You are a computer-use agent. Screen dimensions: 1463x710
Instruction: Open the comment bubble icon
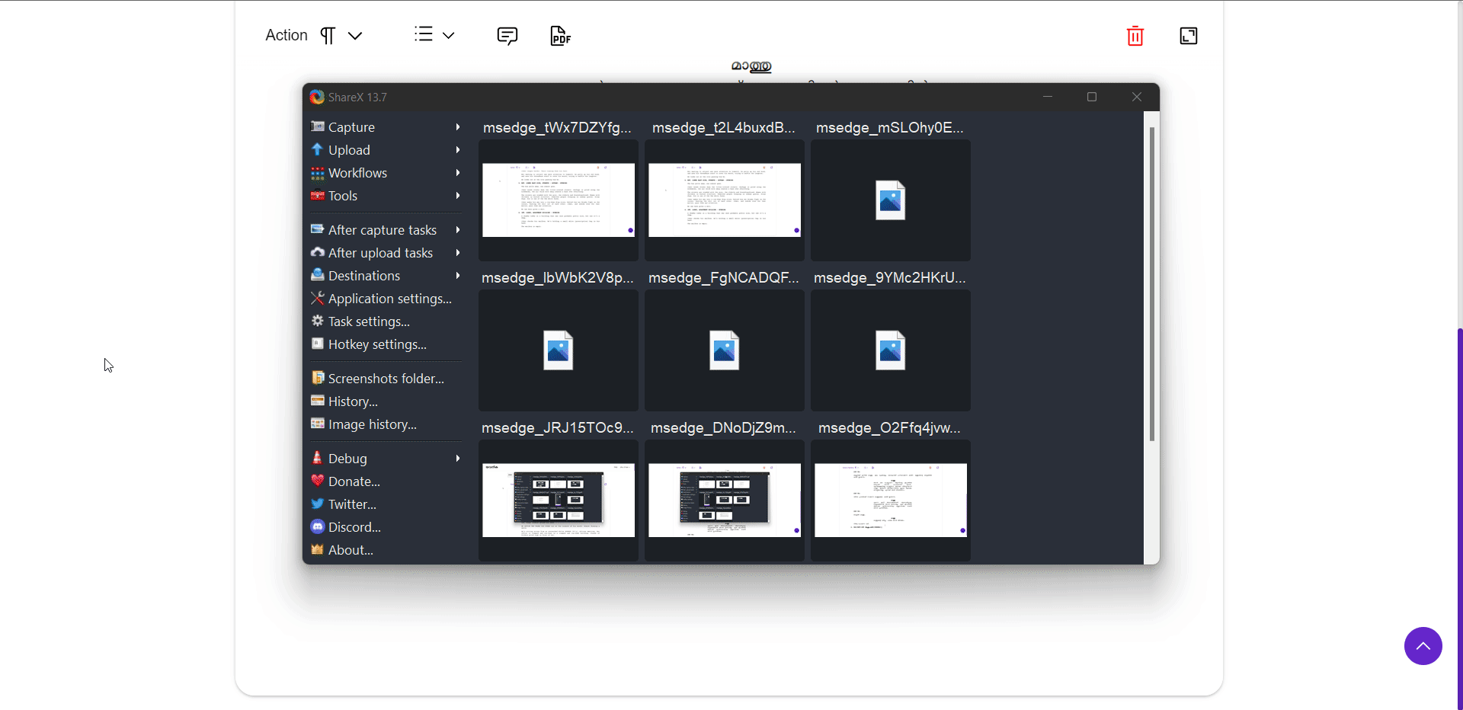(507, 36)
